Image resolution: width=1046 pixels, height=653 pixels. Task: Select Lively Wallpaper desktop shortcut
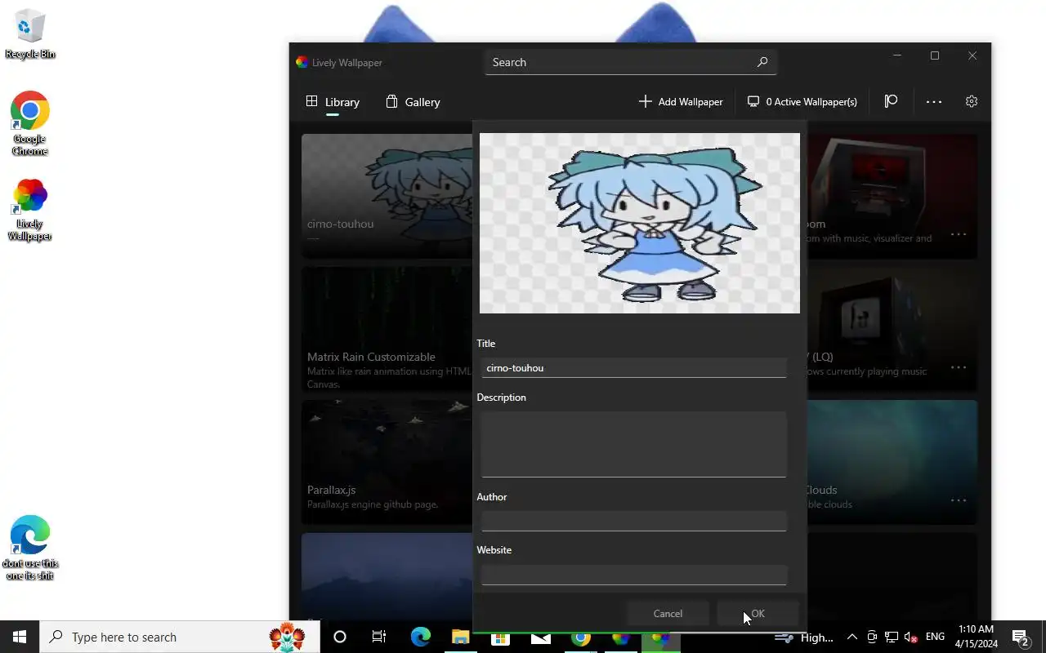[30, 210]
